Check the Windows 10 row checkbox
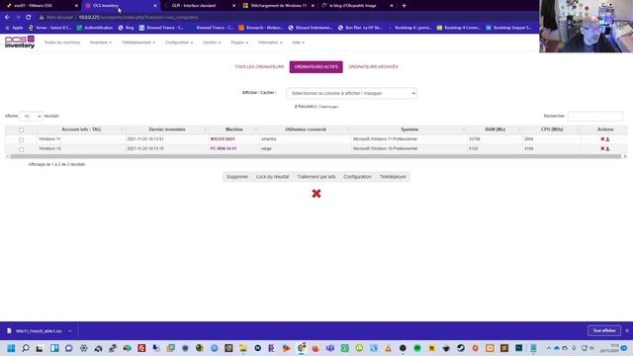The image size is (633, 356). (22, 149)
